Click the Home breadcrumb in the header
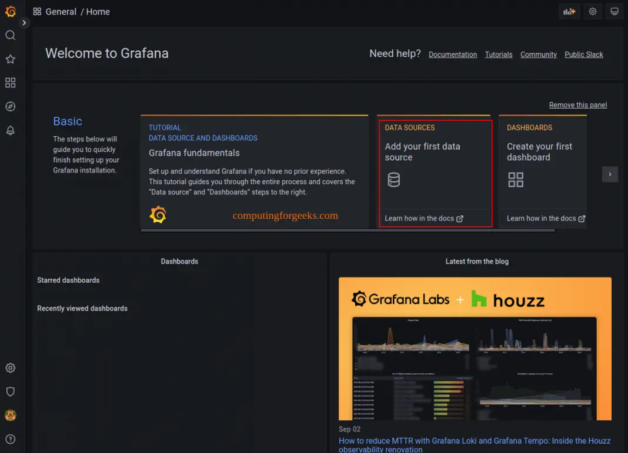628x453 pixels. 98,12
